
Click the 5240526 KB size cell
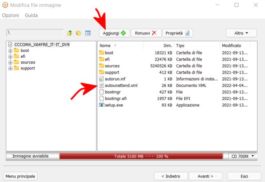[161, 66]
